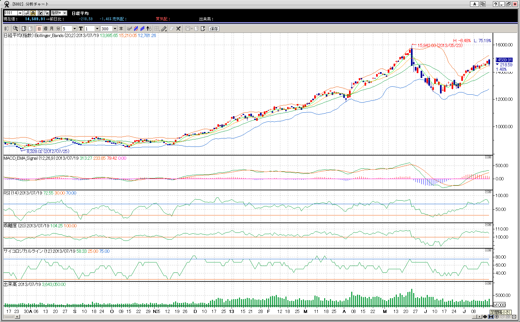Click the bold T text tool
The width and height of the screenshot is (520, 322).
coord(81,29)
